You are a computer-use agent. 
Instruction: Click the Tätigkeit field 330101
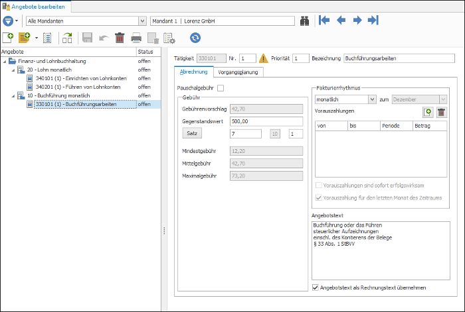[211, 58]
